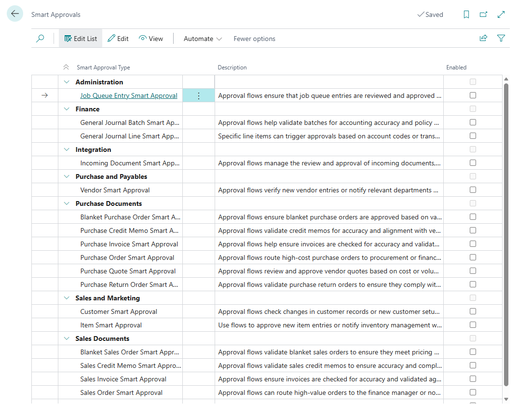Select the Edit pencil icon
This screenshot has width=532, height=405.
tap(118, 38)
